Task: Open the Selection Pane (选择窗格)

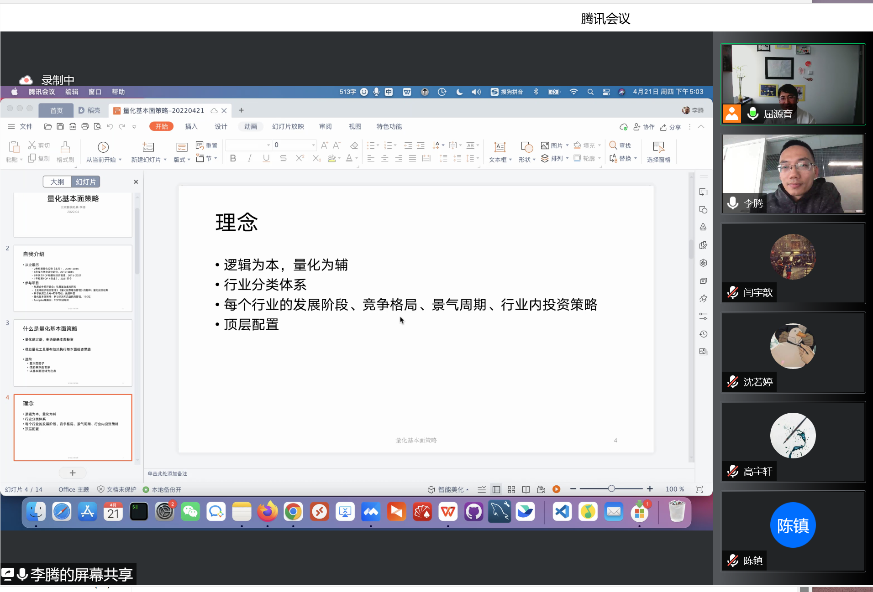Action: click(x=658, y=152)
